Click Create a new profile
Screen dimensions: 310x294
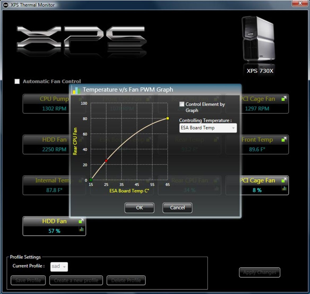coord(76,280)
